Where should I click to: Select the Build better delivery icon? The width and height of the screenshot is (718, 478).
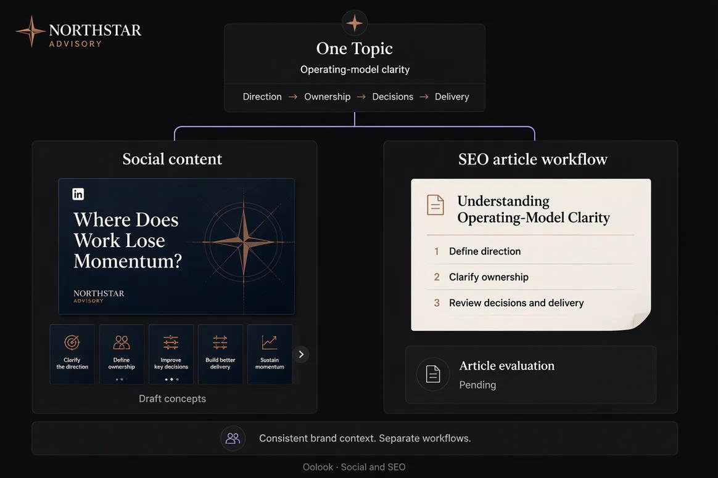point(220,342)
